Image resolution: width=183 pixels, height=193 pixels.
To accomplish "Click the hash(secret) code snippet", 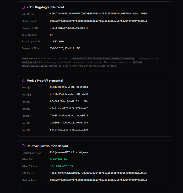I will (x=30, y=62).
